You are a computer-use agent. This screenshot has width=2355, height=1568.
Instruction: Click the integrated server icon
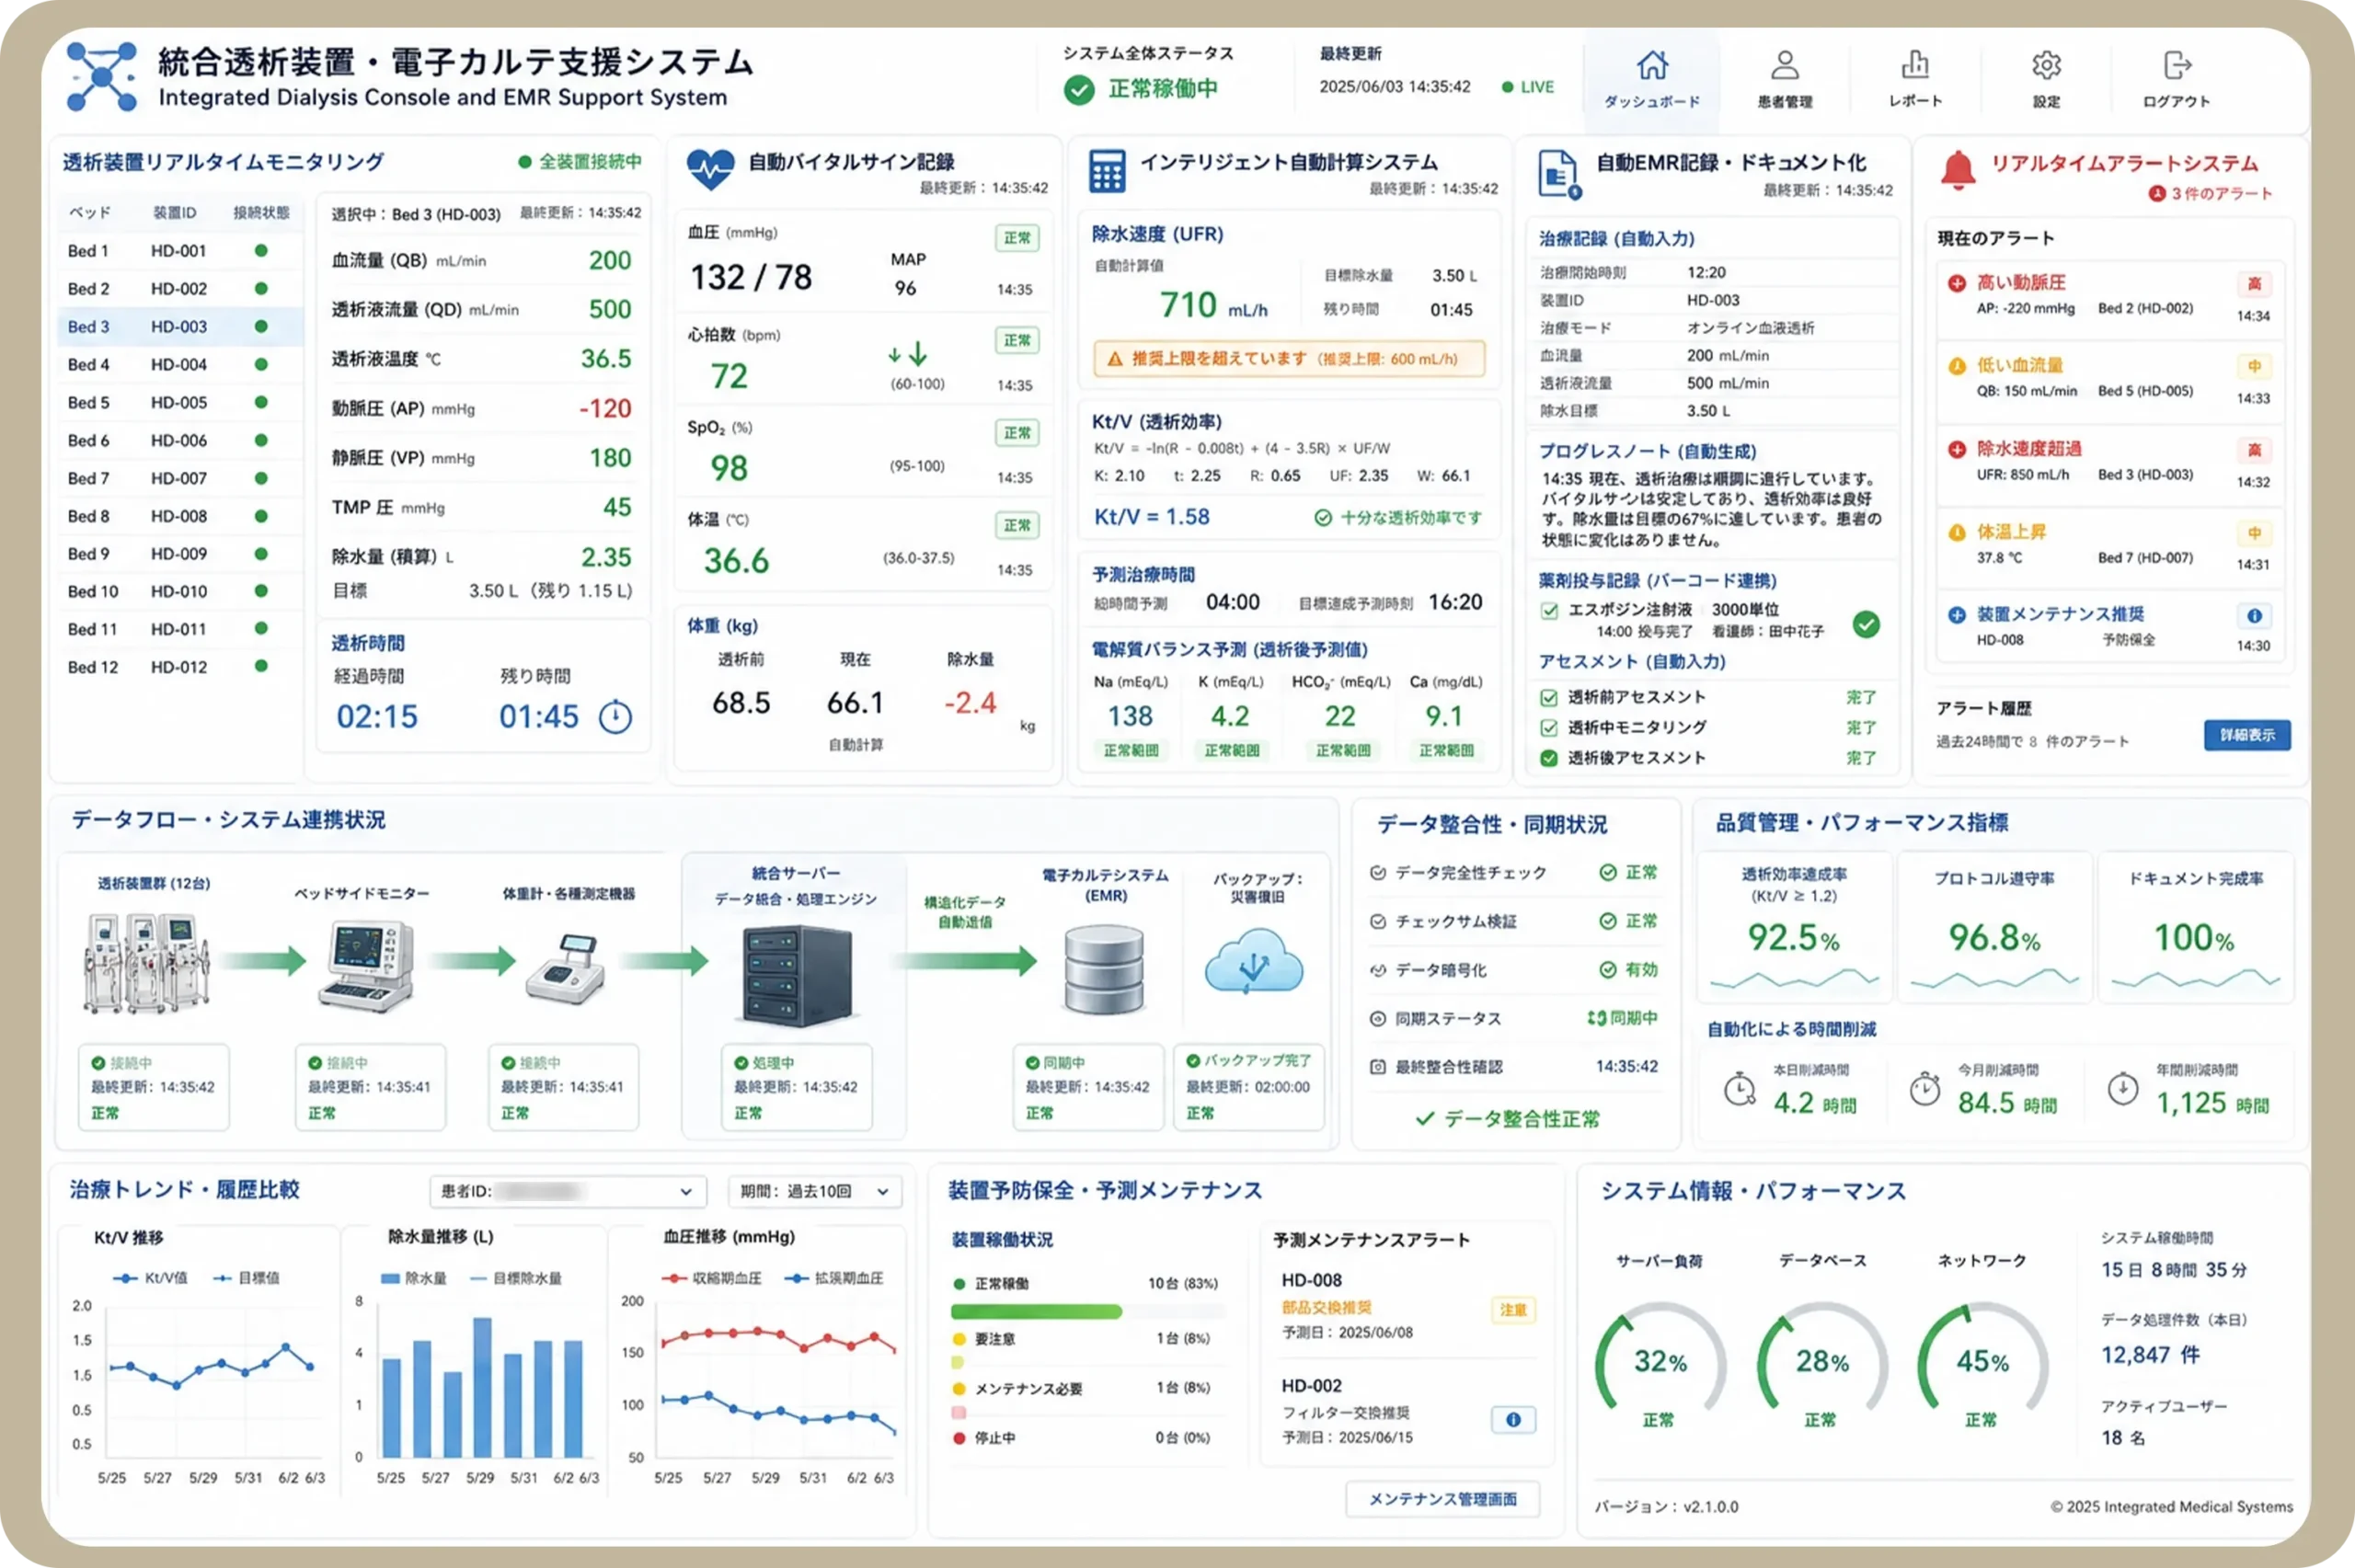(796, 974)
